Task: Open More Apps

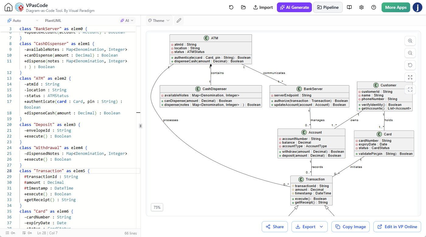Action: 396,7
